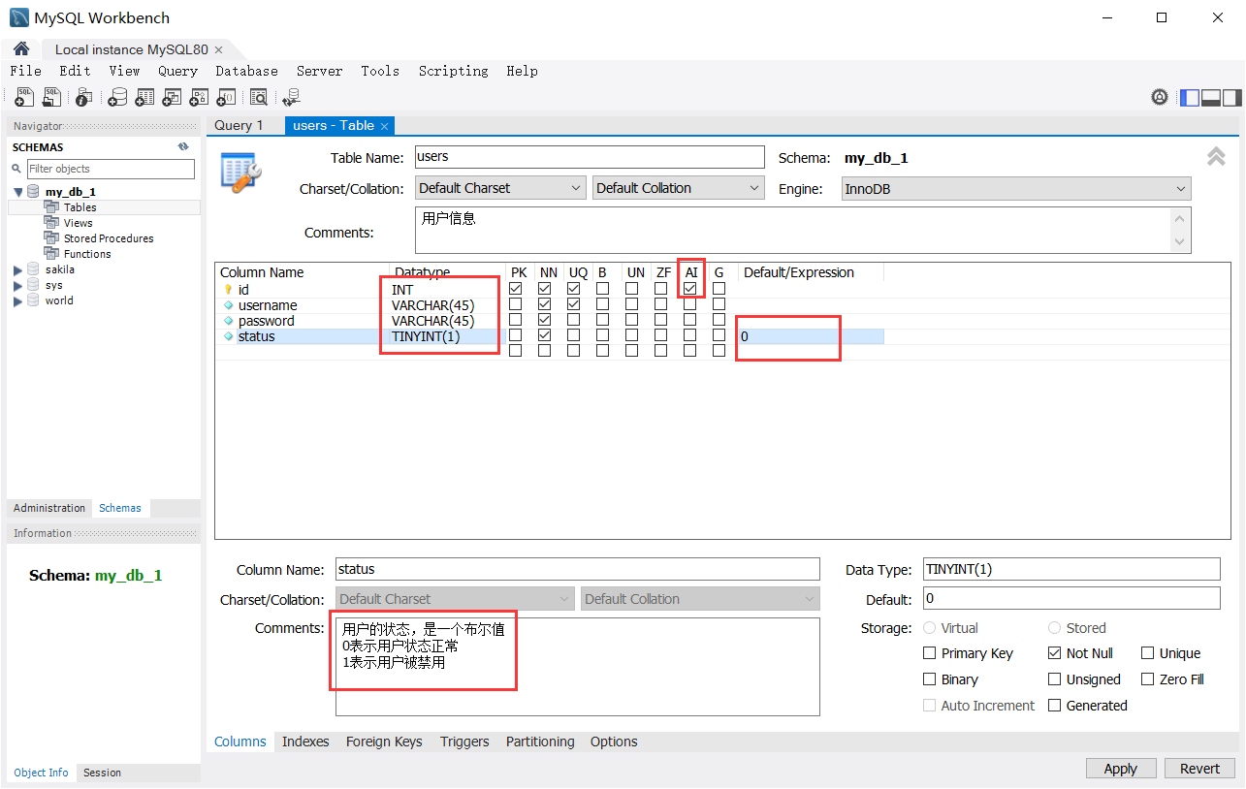Open the Engine InnoDB dropdown

1016,189
